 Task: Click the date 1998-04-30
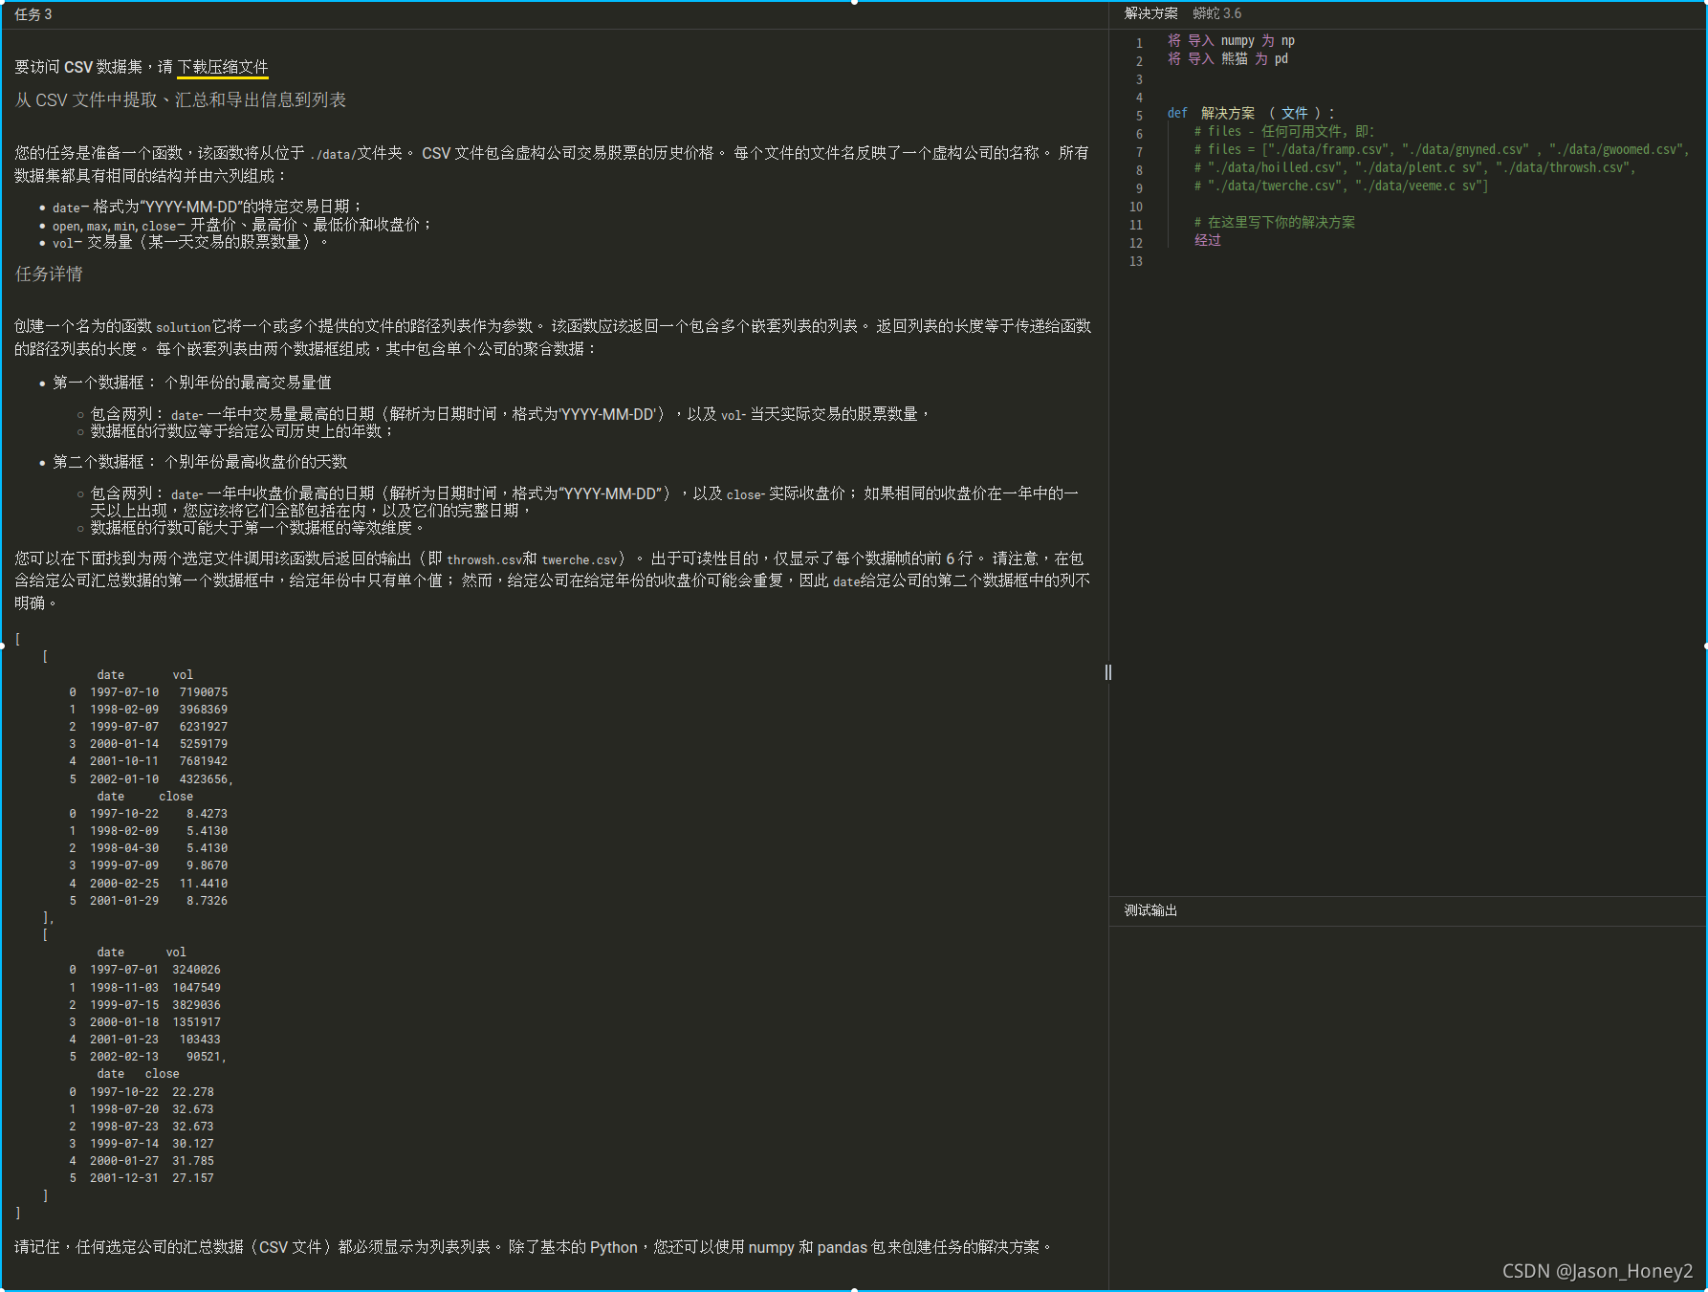pyautogui.click(x=124, y=848)
